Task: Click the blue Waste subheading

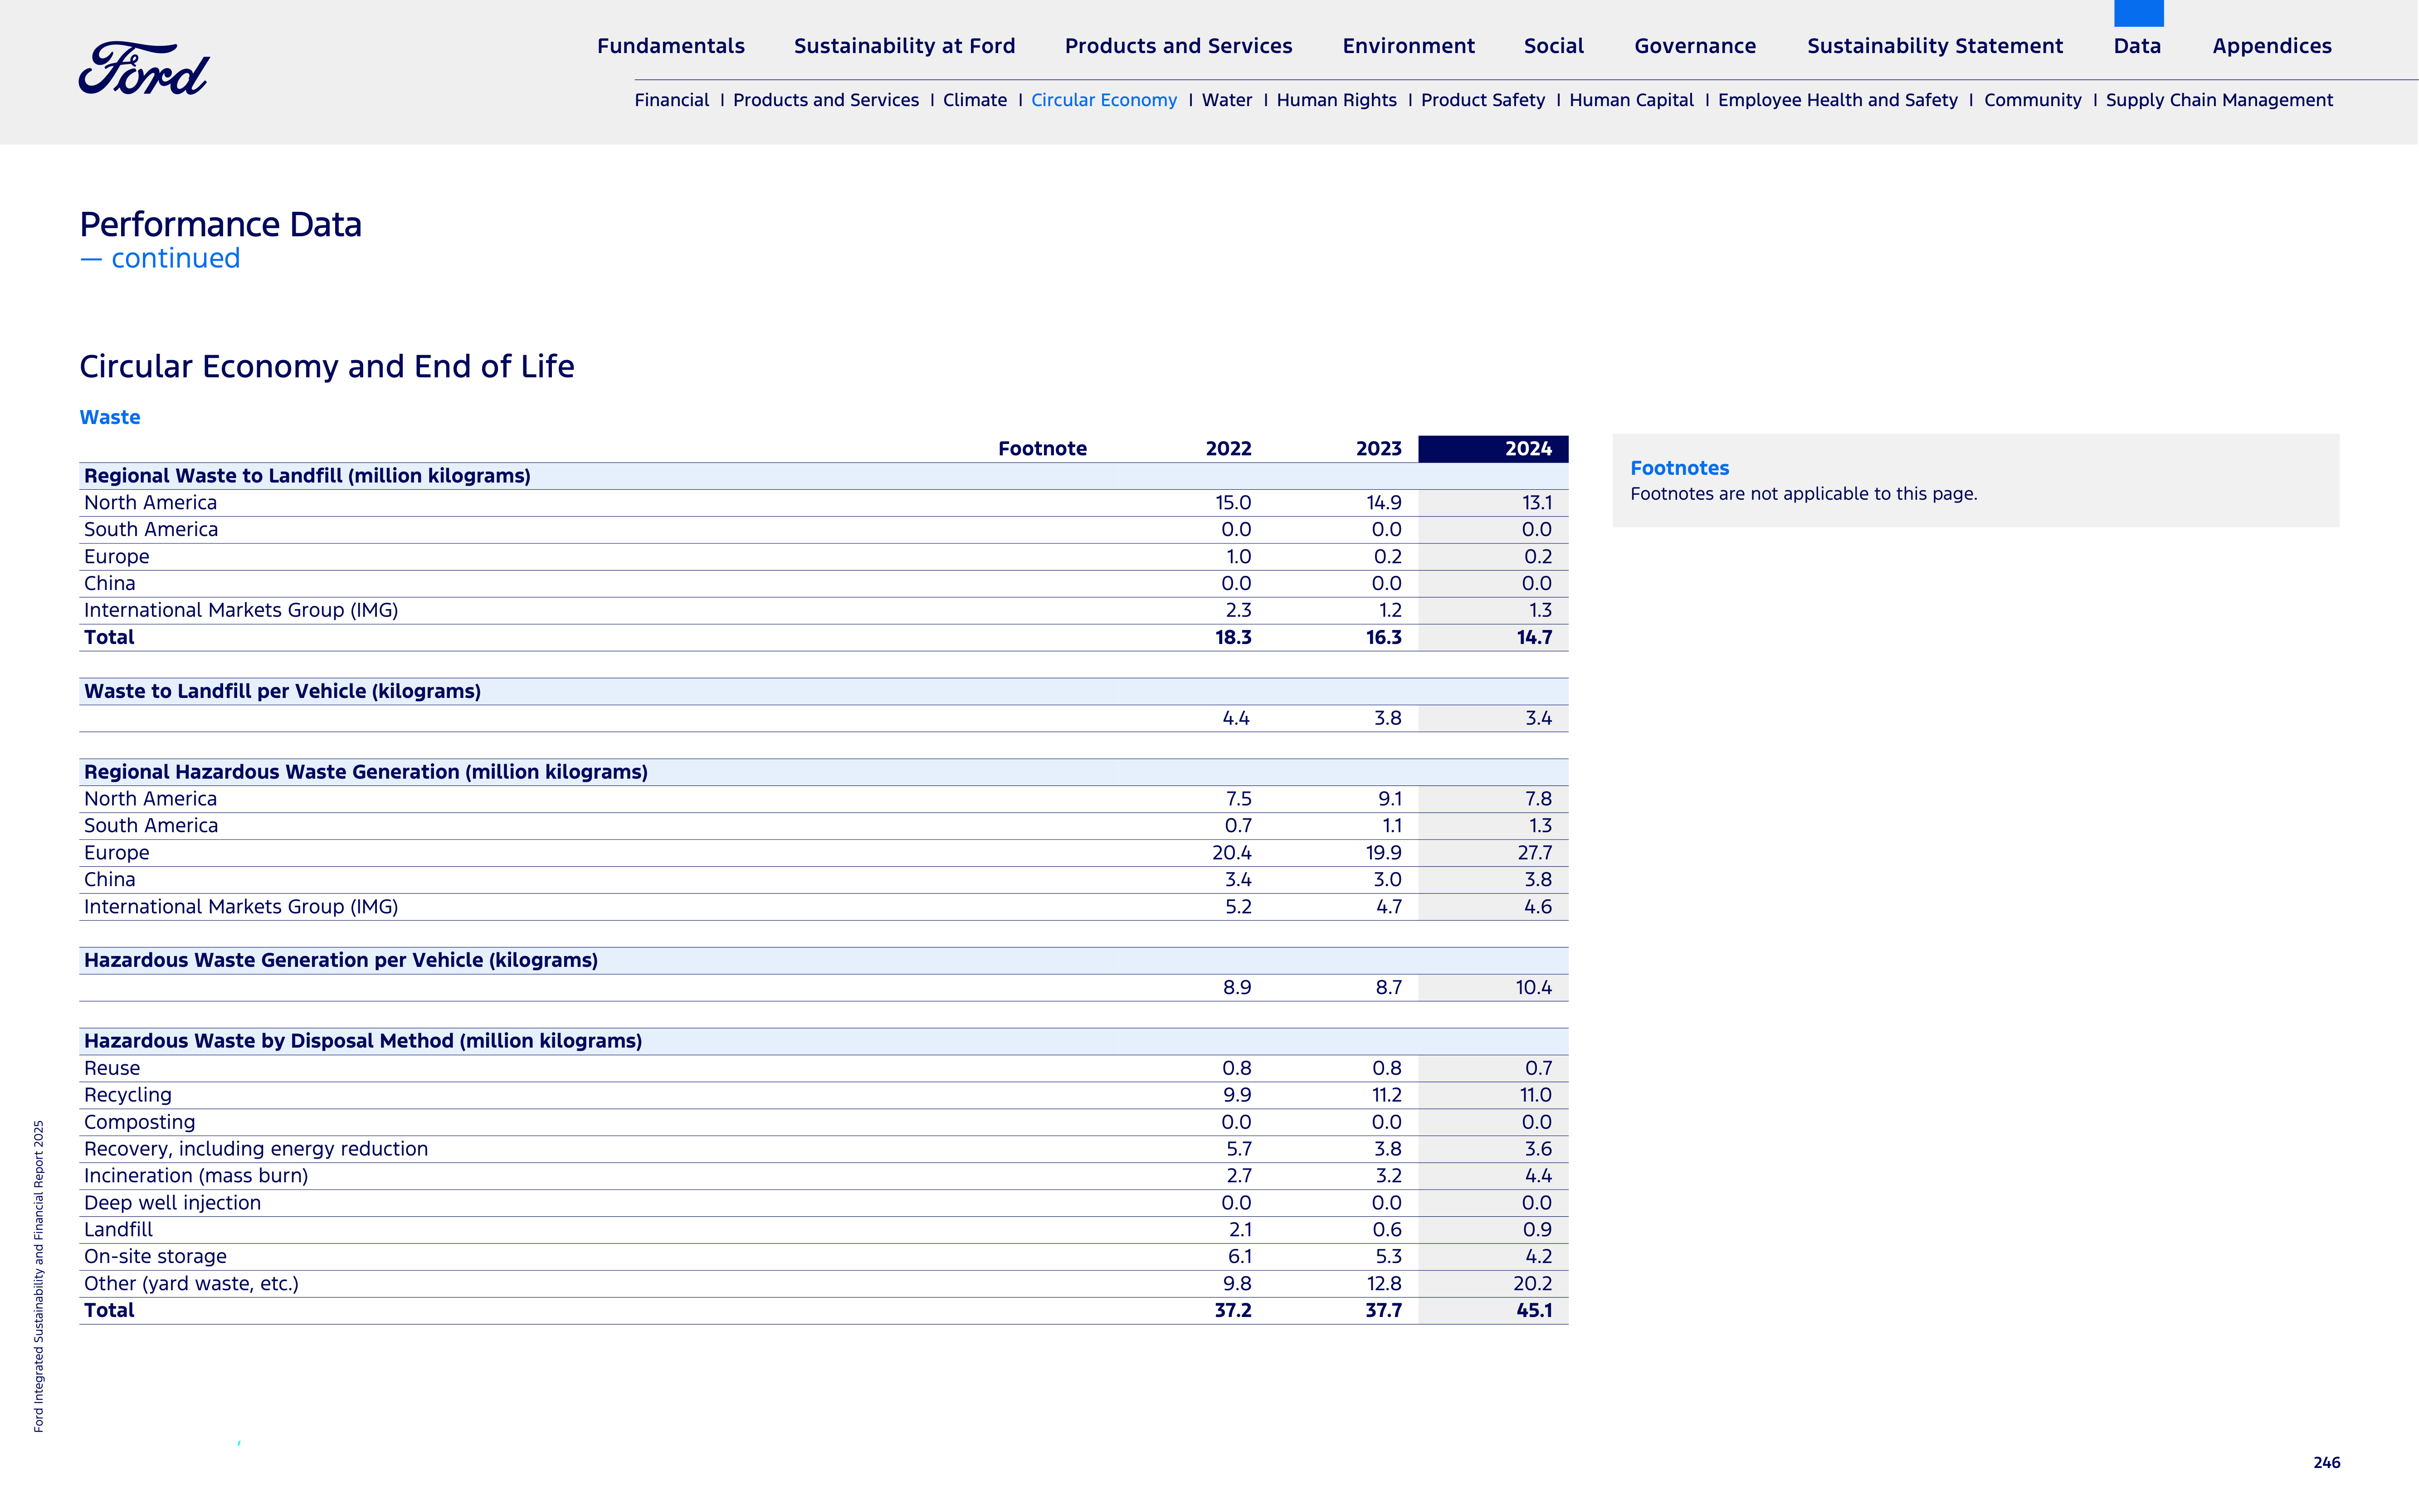Action: coord(110,417)
